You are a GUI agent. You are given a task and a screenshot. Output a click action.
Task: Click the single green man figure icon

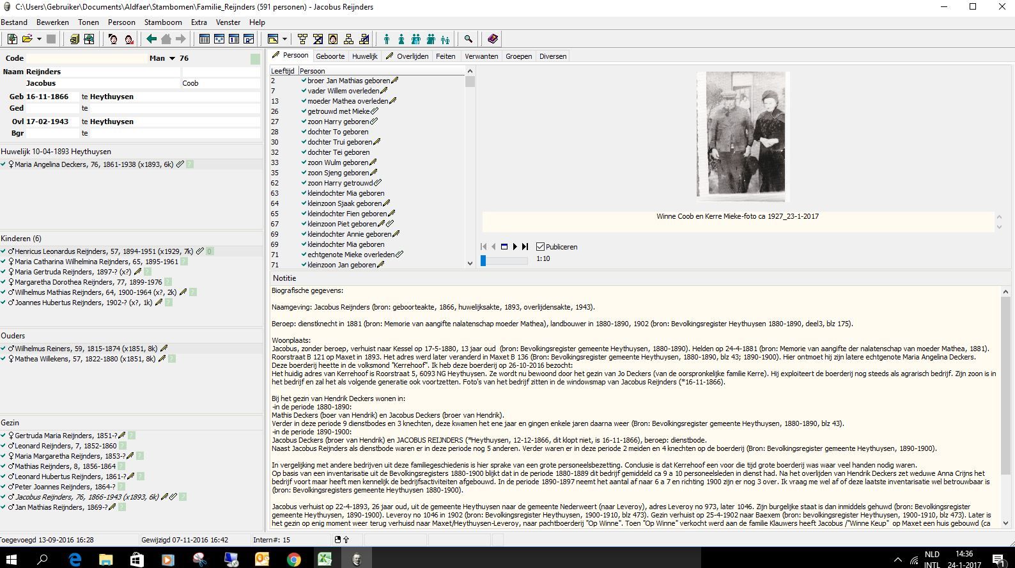click(387, 39)
